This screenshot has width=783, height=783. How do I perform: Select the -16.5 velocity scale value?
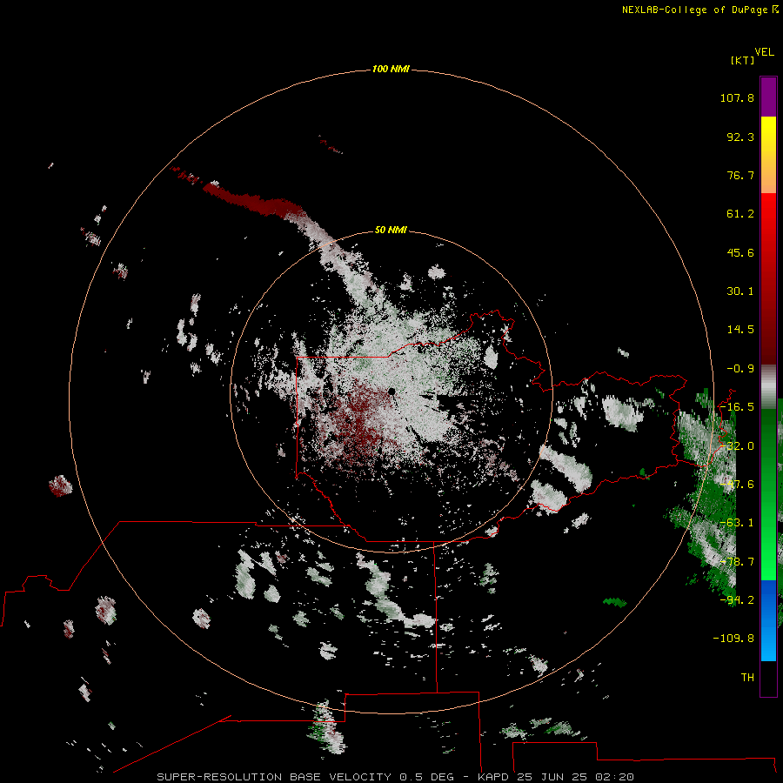point(737,407)
